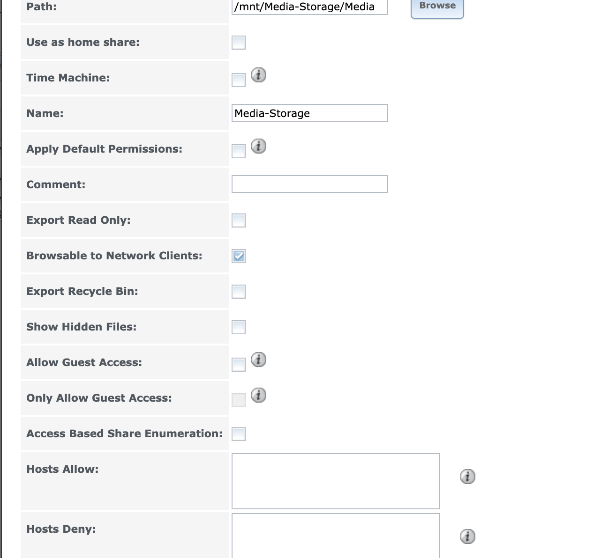Click the 'Use as home share:' label
Screen dimensions: 616x558
[83, 42]
